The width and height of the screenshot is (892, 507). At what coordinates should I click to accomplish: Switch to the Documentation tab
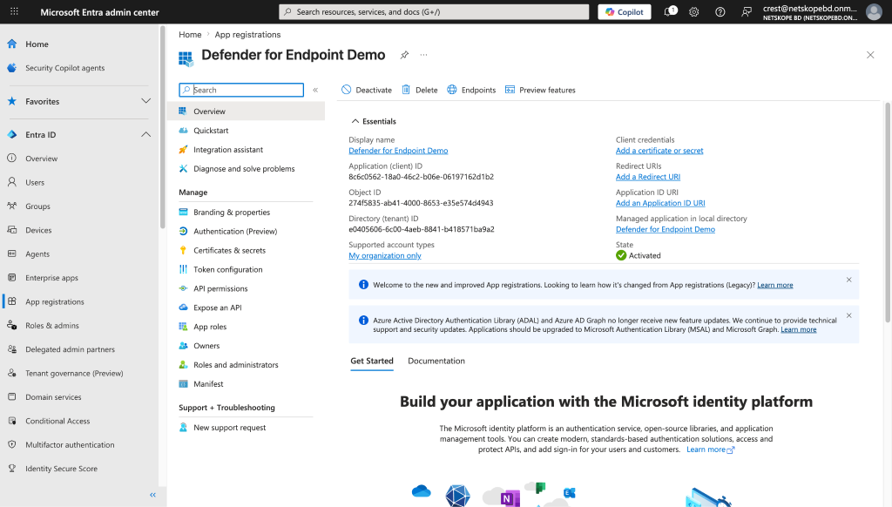point(436,361)
